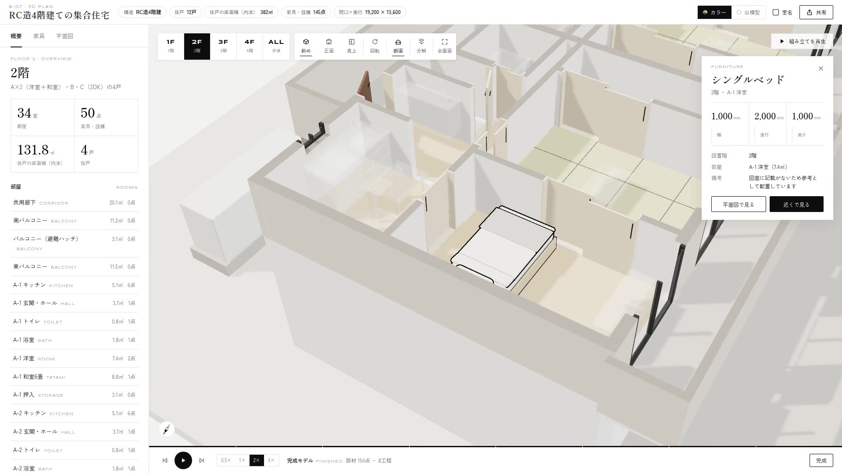842x474 pixels.
Task: Toggle the 断面 section cut view
Action: pyautogui.click(x=398, y=46)
